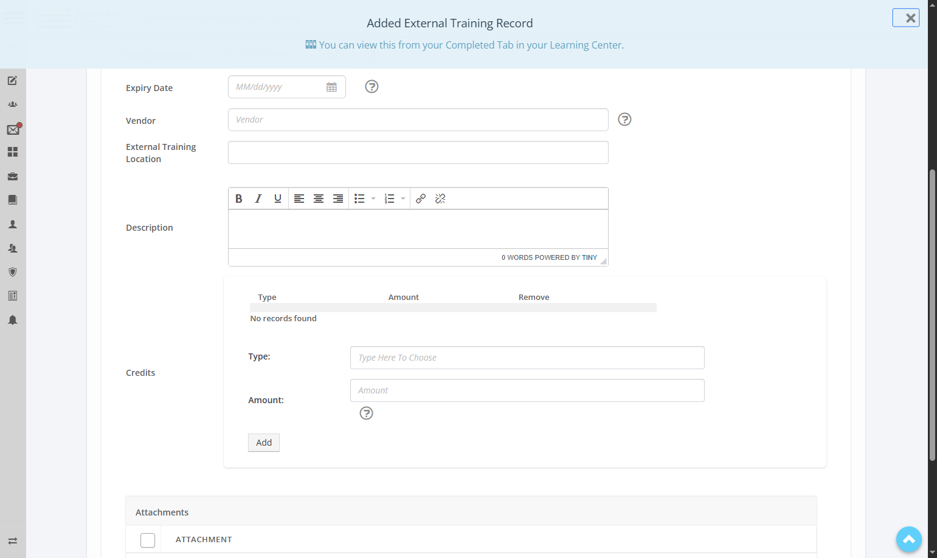Click the envelope messages sidebar icon

13,129
